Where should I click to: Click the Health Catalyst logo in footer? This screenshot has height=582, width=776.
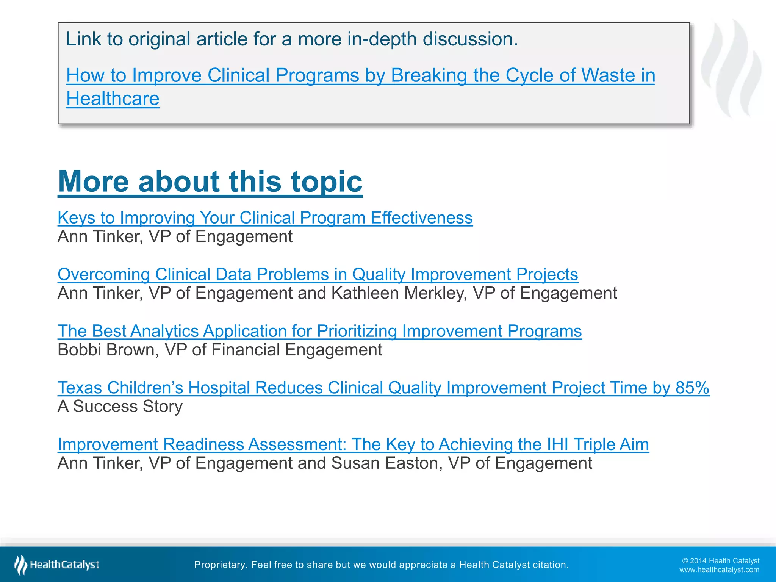pos(57,565)
